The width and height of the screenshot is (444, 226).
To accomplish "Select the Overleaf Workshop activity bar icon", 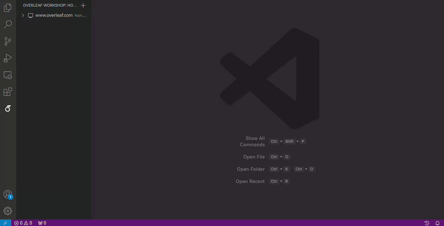I will (x=8, y=109).
